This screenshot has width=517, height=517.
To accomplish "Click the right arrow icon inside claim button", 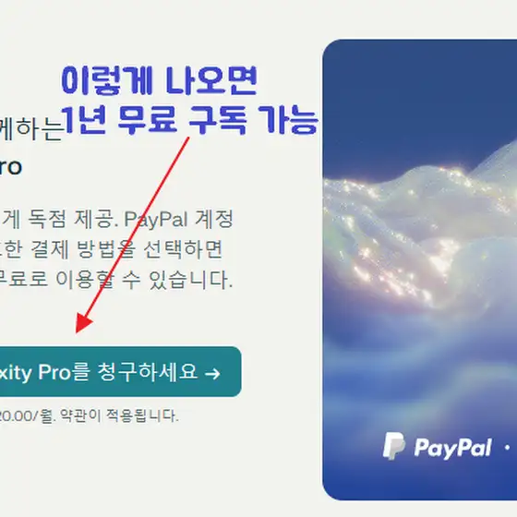I will point(212,374).
